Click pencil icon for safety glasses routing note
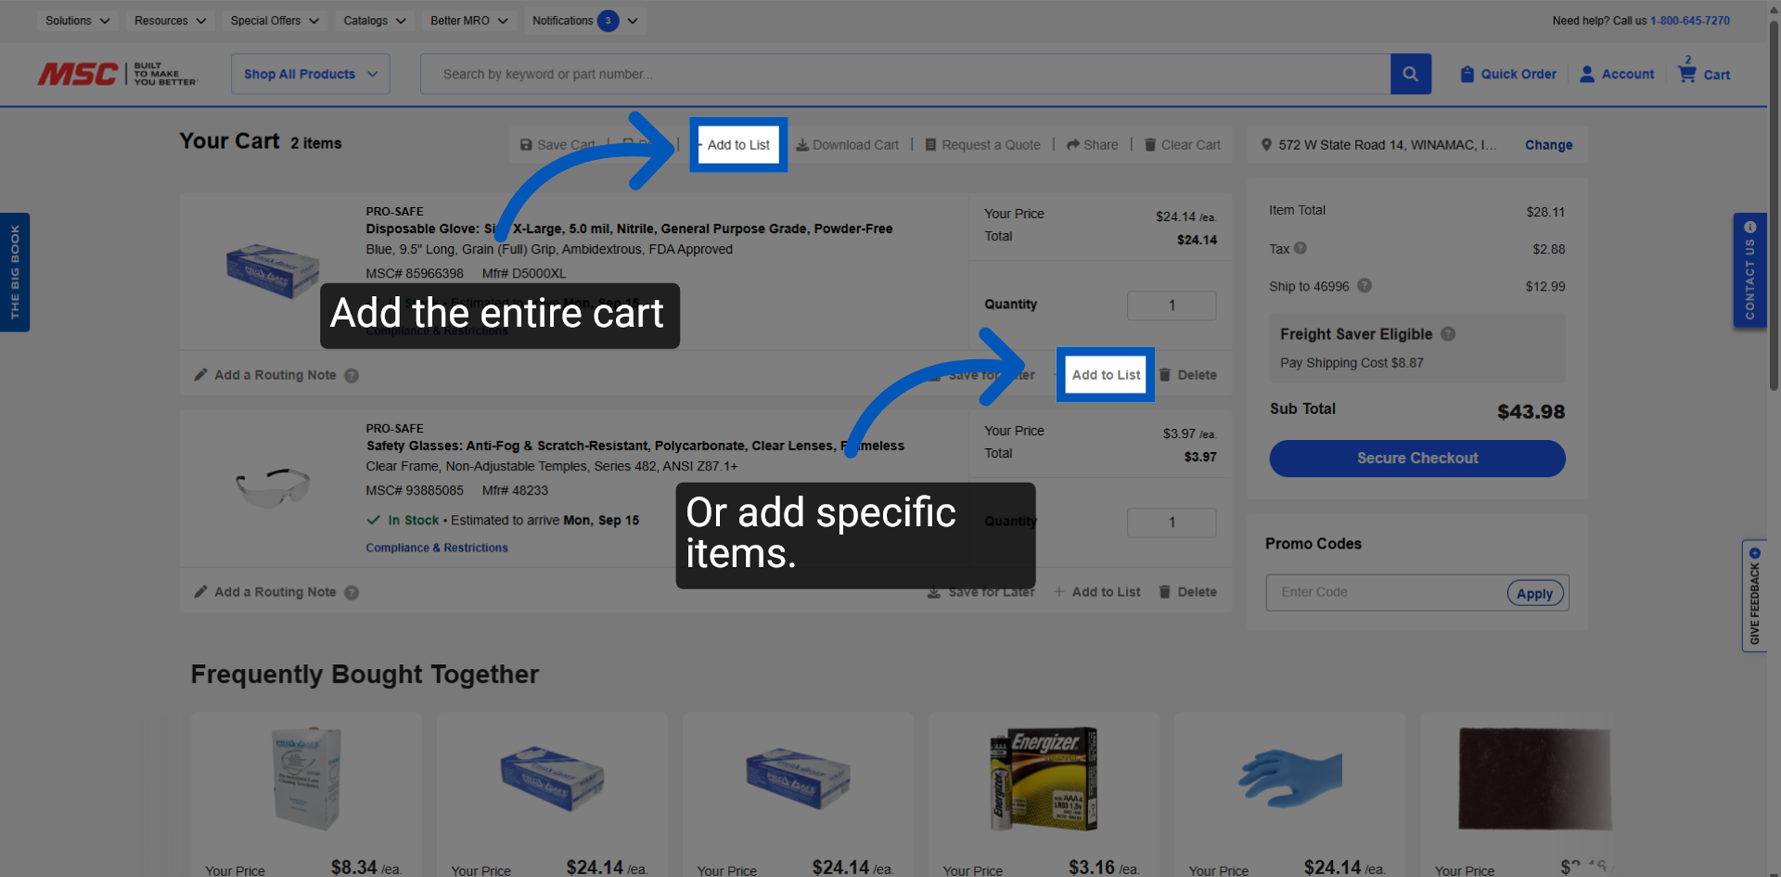 (200, 591)
